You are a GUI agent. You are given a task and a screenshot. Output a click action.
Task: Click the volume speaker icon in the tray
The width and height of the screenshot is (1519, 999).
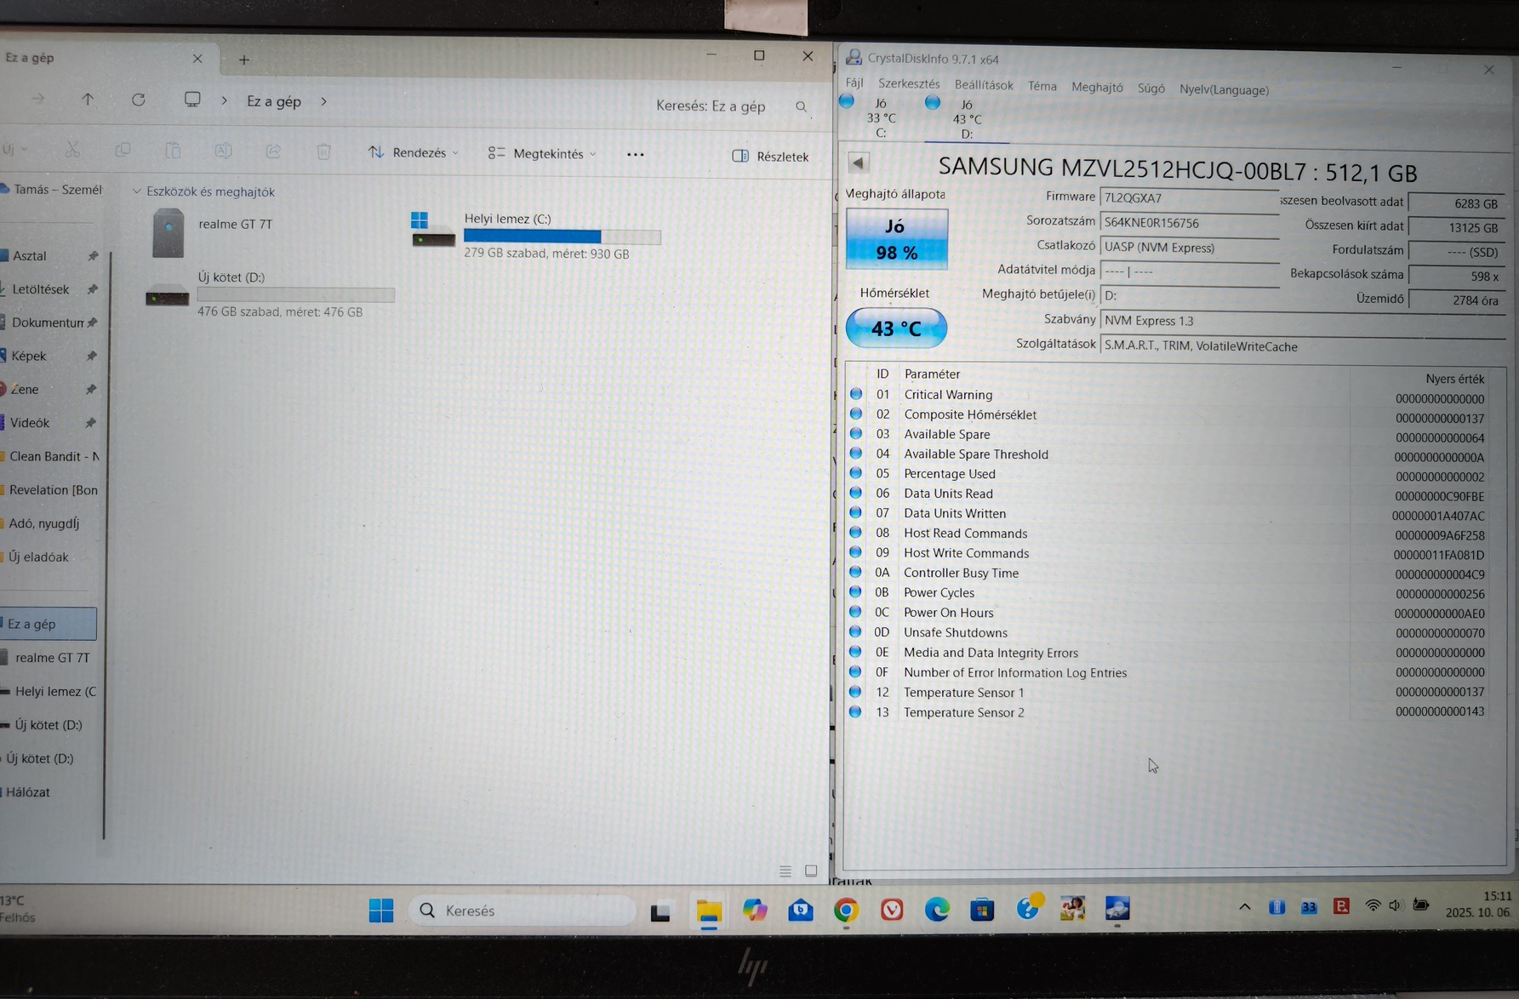pos(1396,905)
